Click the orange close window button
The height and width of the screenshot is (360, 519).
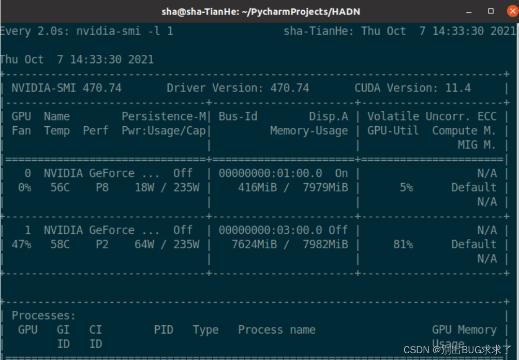(x=512, y=11)
